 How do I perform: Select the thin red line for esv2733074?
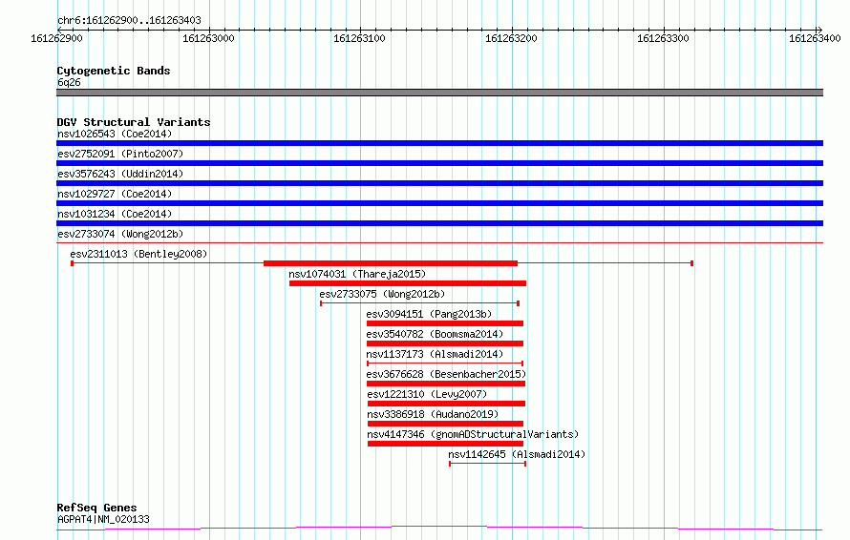tap(439, 242)
